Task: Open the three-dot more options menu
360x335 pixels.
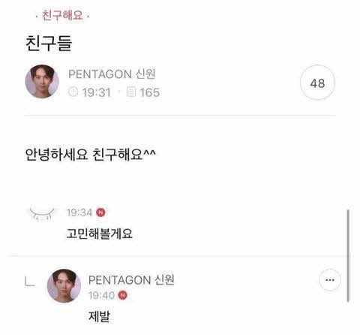Action: click(330, 280)
